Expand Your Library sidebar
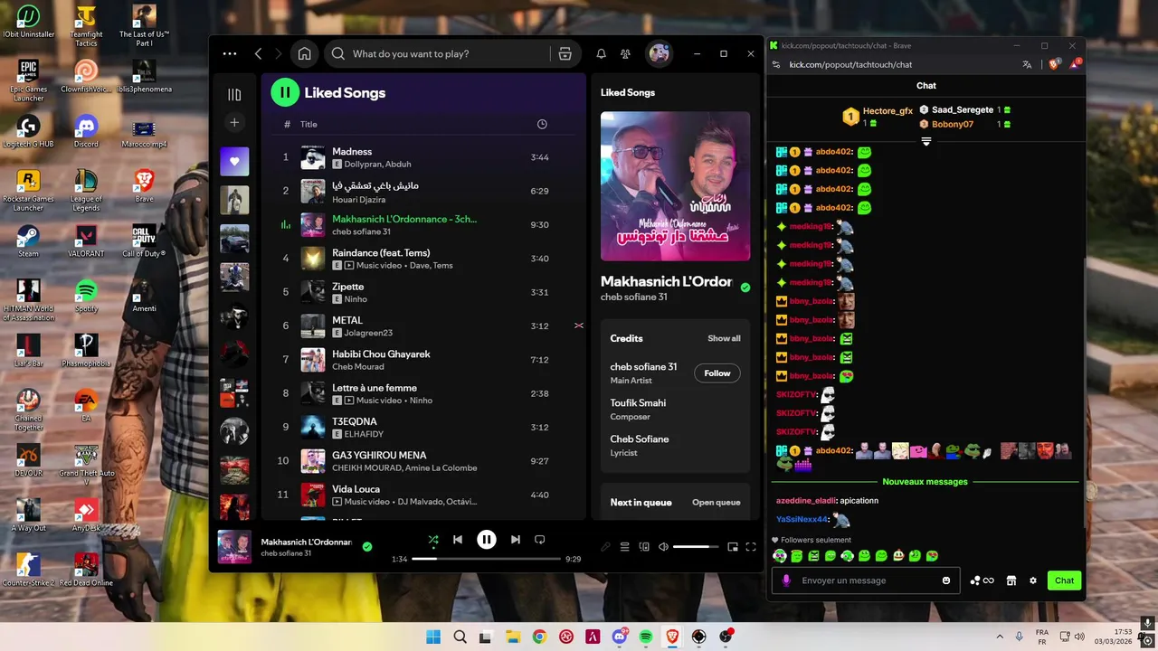 [x=234, y=95]
